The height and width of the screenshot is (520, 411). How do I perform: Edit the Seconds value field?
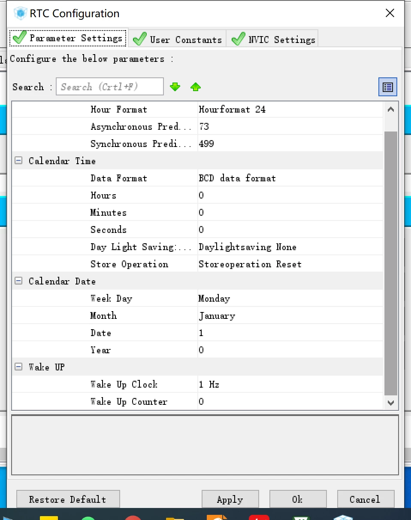[x=290, y=229]
